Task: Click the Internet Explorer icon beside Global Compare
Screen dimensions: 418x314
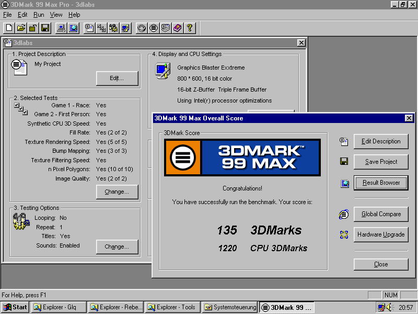Action: click(343, 214)
